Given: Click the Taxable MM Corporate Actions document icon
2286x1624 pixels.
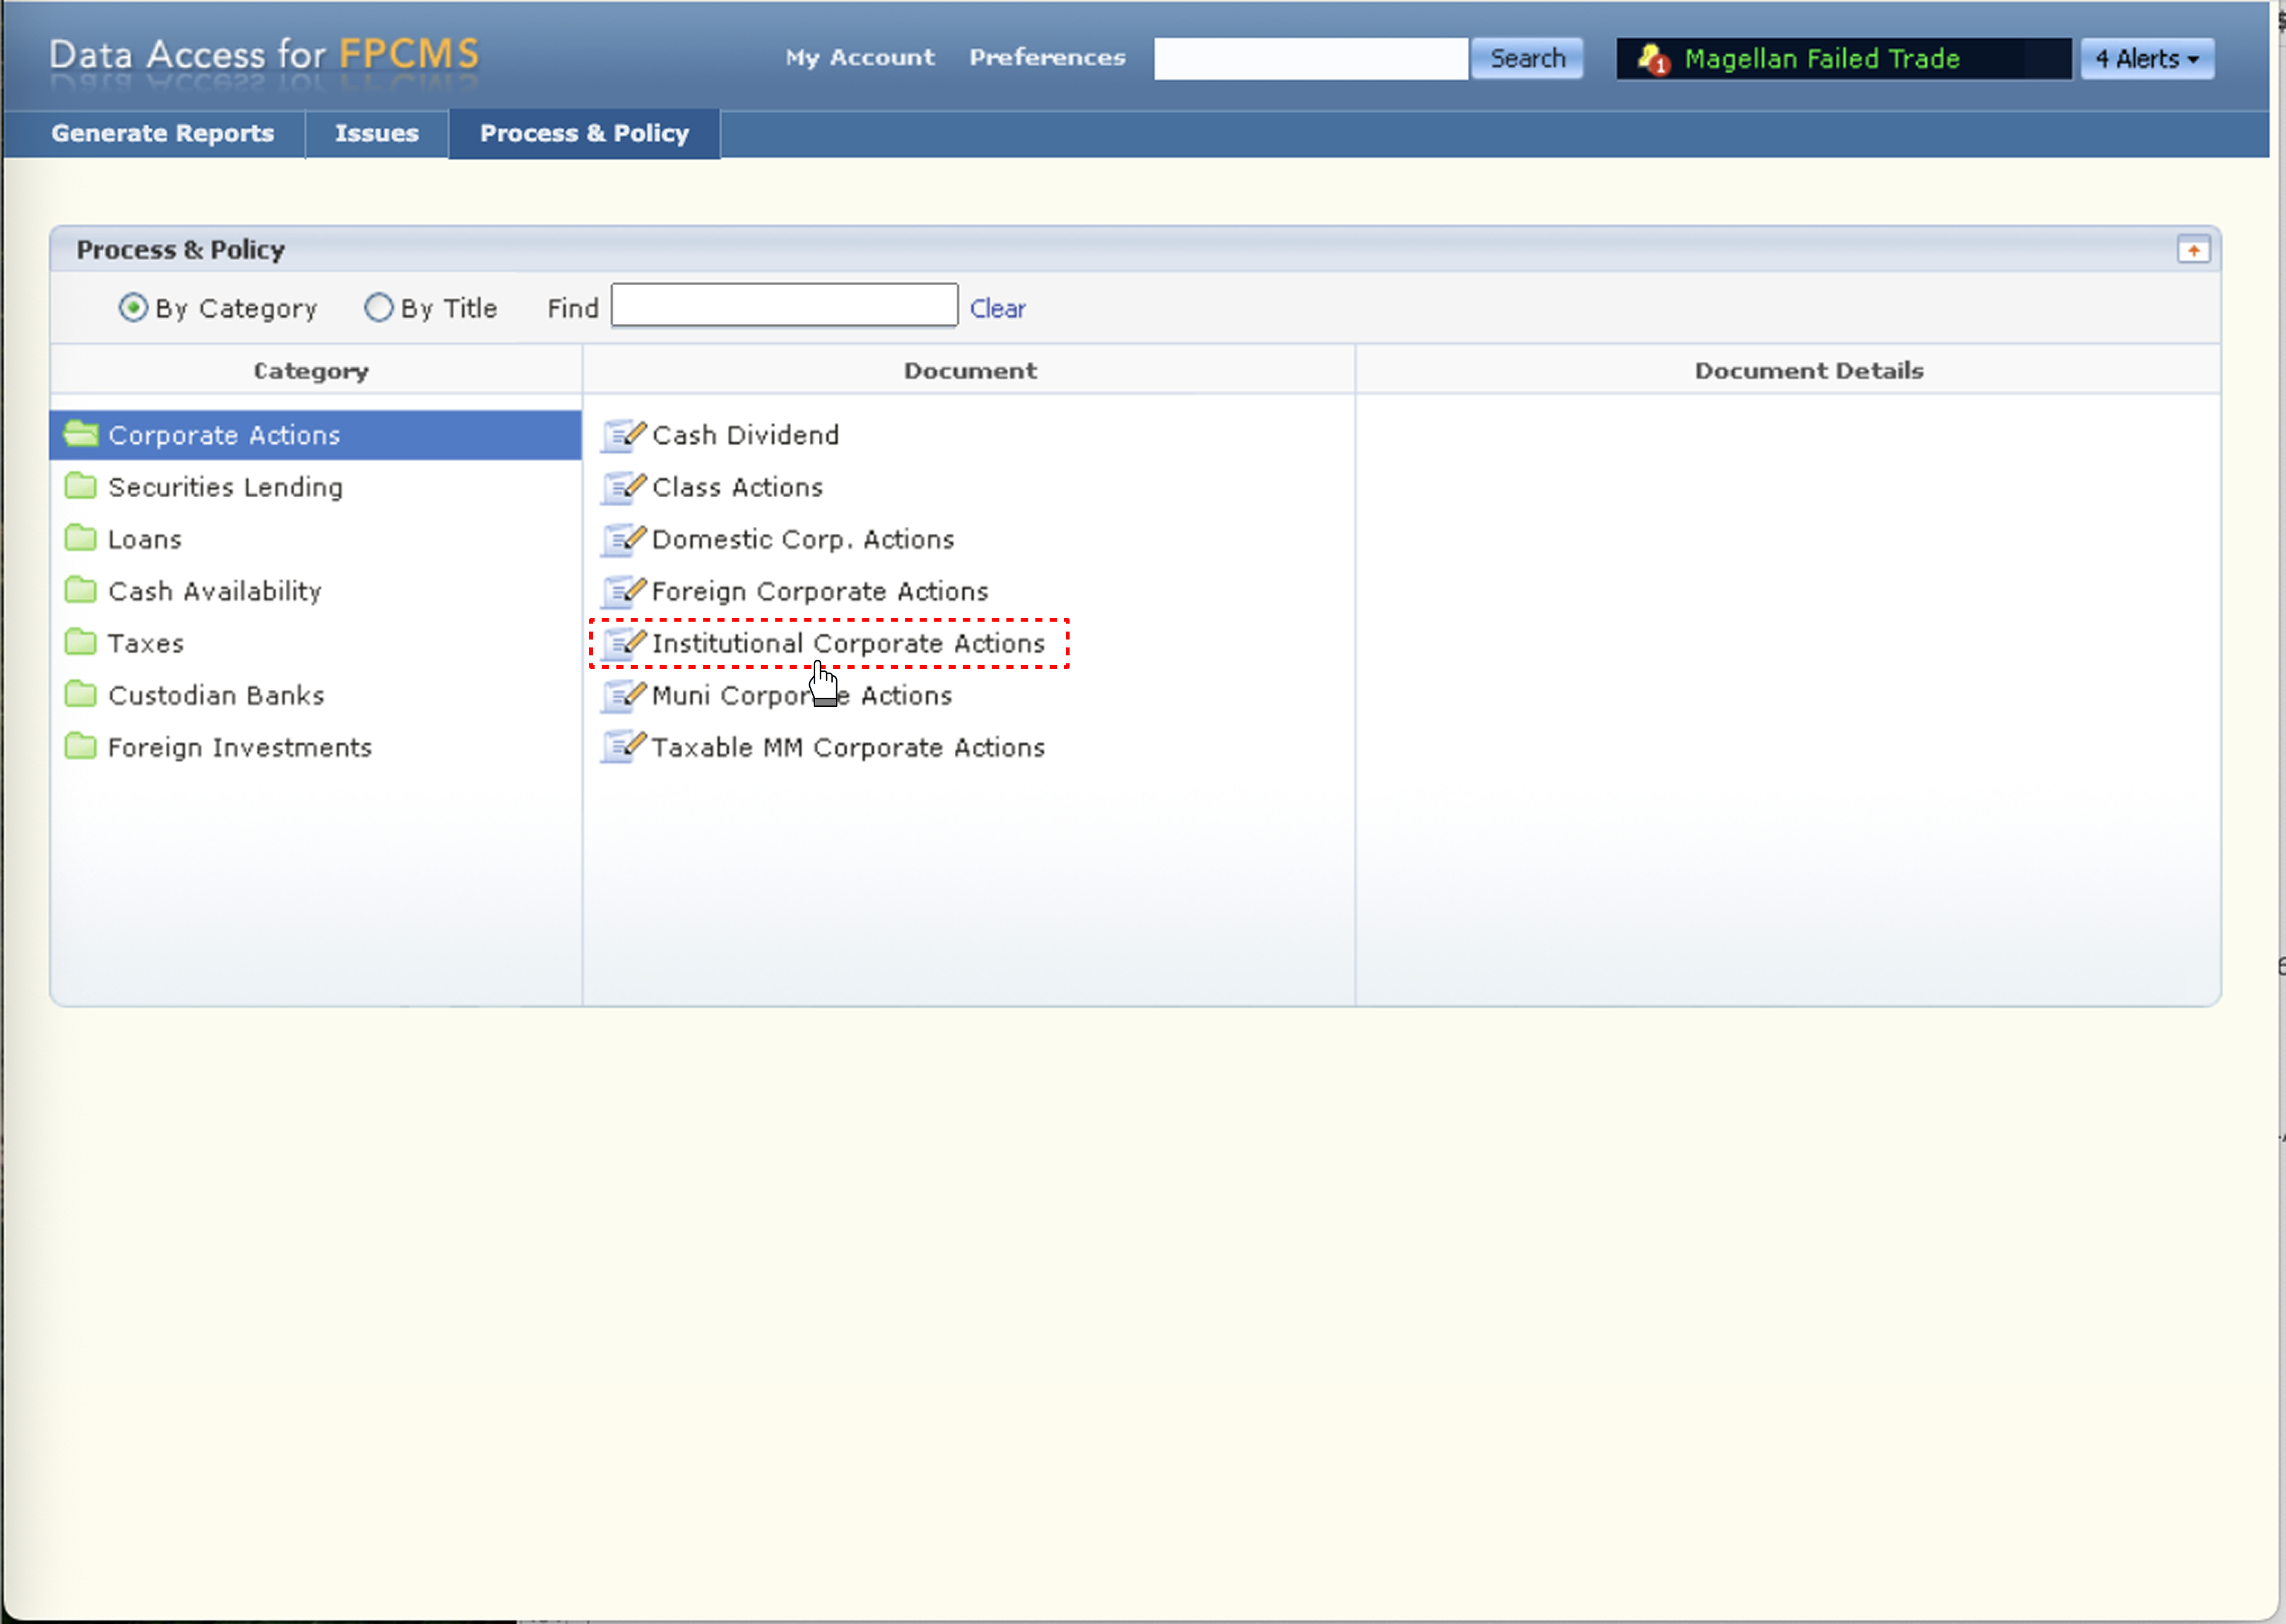Looking at the screenshot, I should pyautogui.click(x=623, y=747).
